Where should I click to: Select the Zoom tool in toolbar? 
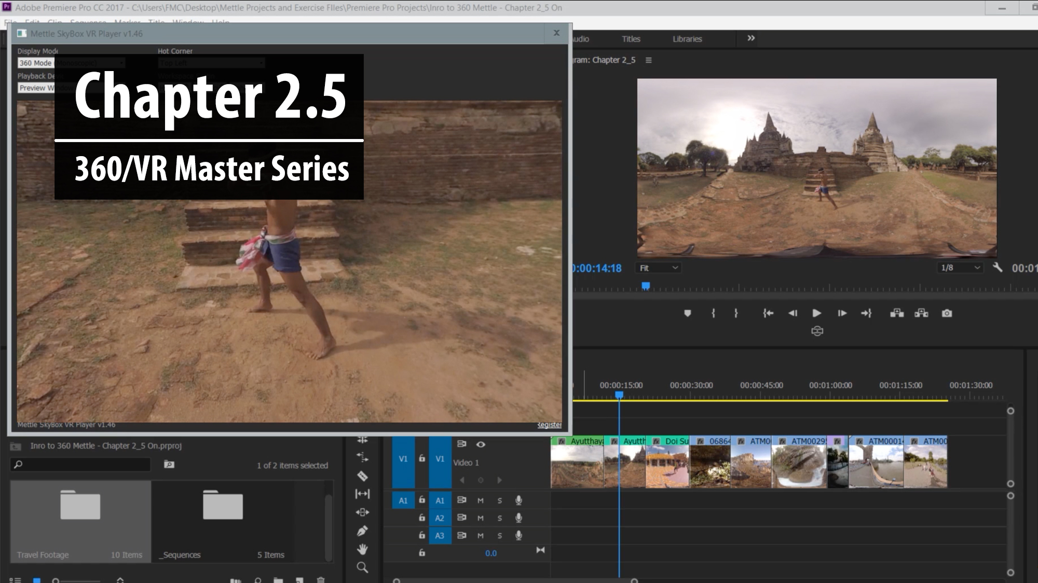click(x=362, y=567)
